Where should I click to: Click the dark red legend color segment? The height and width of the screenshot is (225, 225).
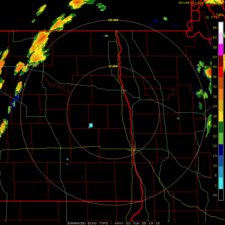coord(221,61)
